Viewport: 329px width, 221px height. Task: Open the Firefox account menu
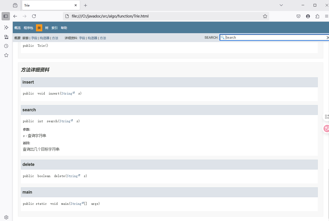pos(308,16)
